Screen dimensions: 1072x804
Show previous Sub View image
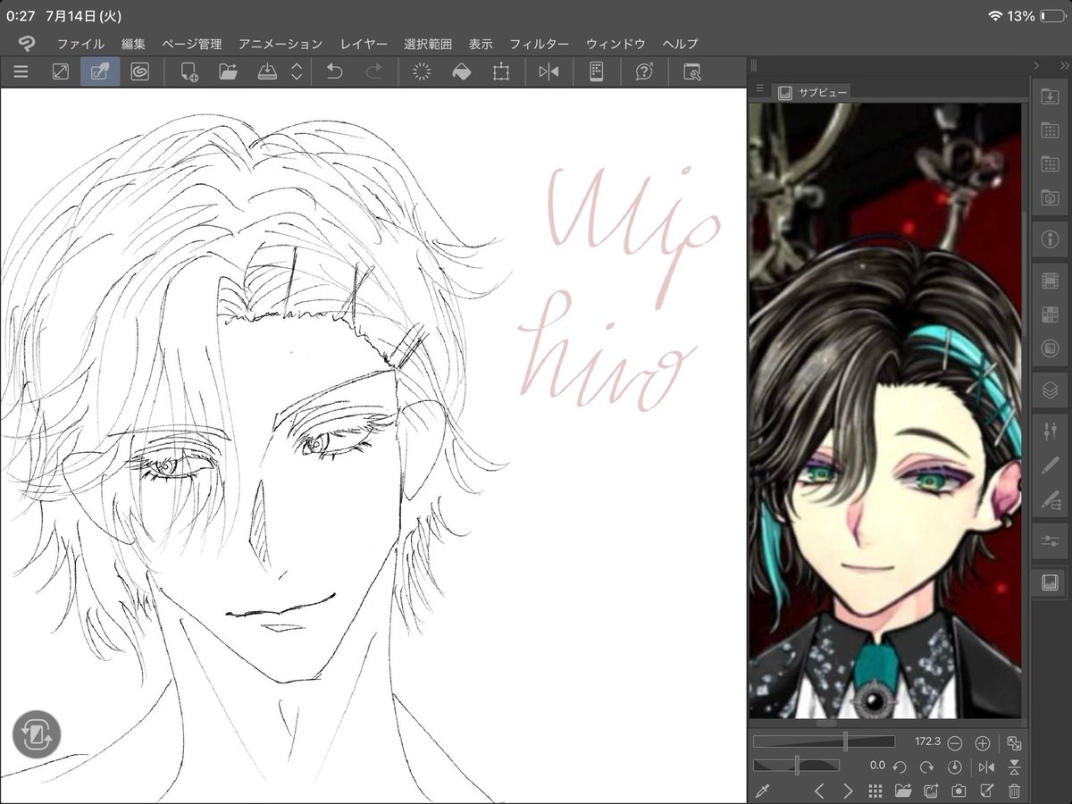pos(819,791)
